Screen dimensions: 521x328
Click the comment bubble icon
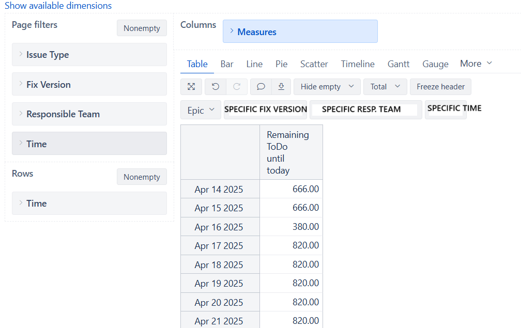(x=261, y=87)
